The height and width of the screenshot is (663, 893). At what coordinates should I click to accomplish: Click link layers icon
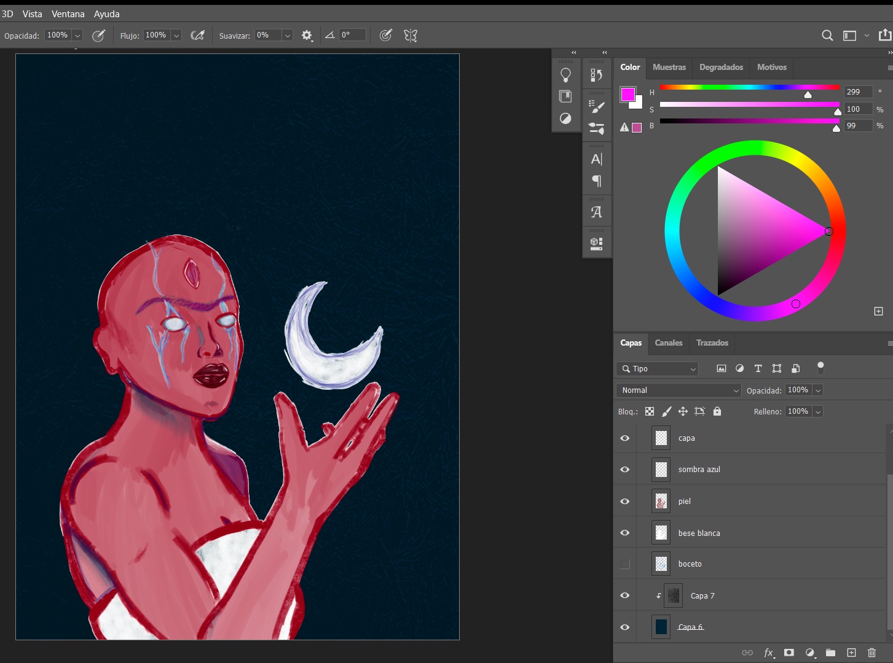click(x=747, y=653)
